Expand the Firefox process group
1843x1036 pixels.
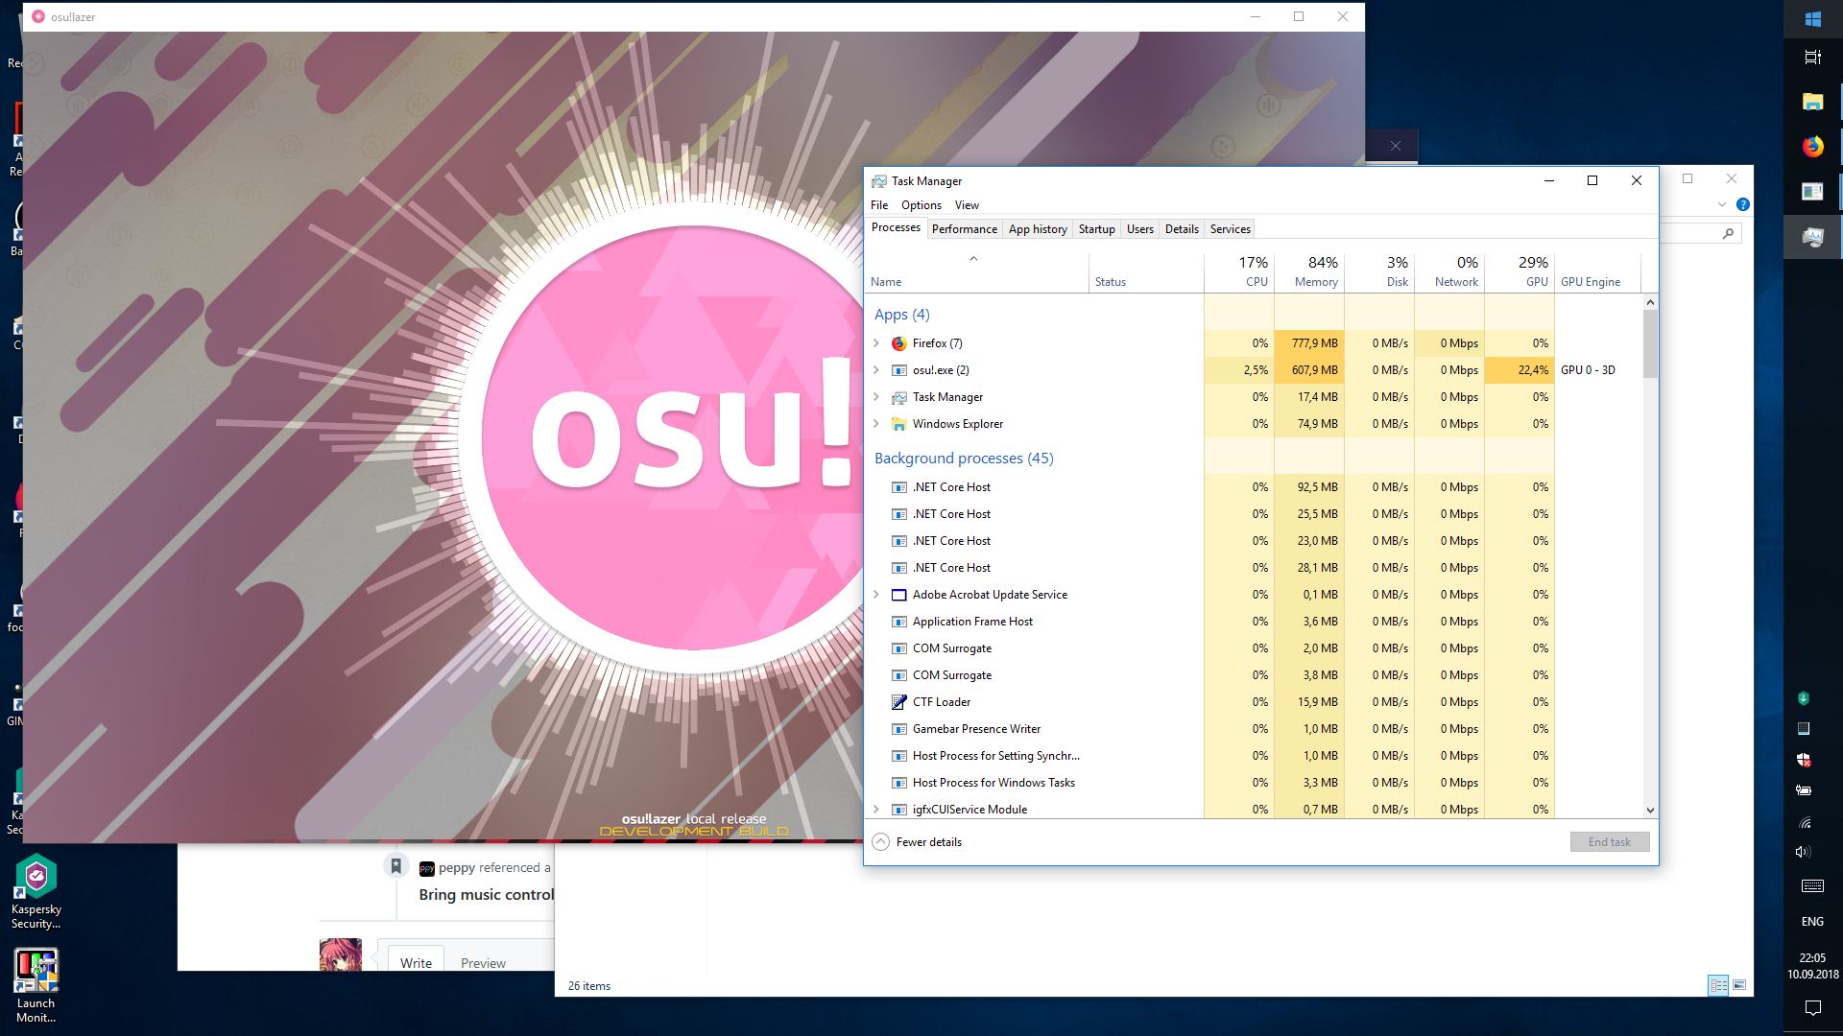coord(876,343)
